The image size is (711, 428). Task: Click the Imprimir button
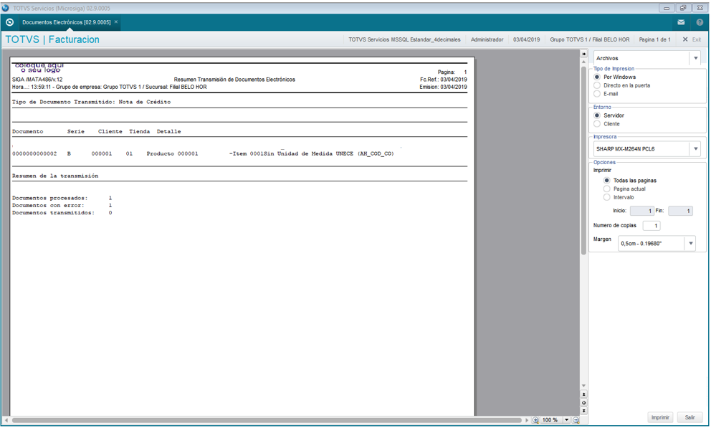point(660,417)
